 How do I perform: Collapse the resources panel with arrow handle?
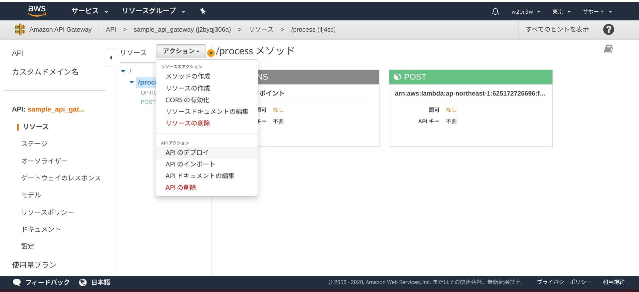[111, 58]
